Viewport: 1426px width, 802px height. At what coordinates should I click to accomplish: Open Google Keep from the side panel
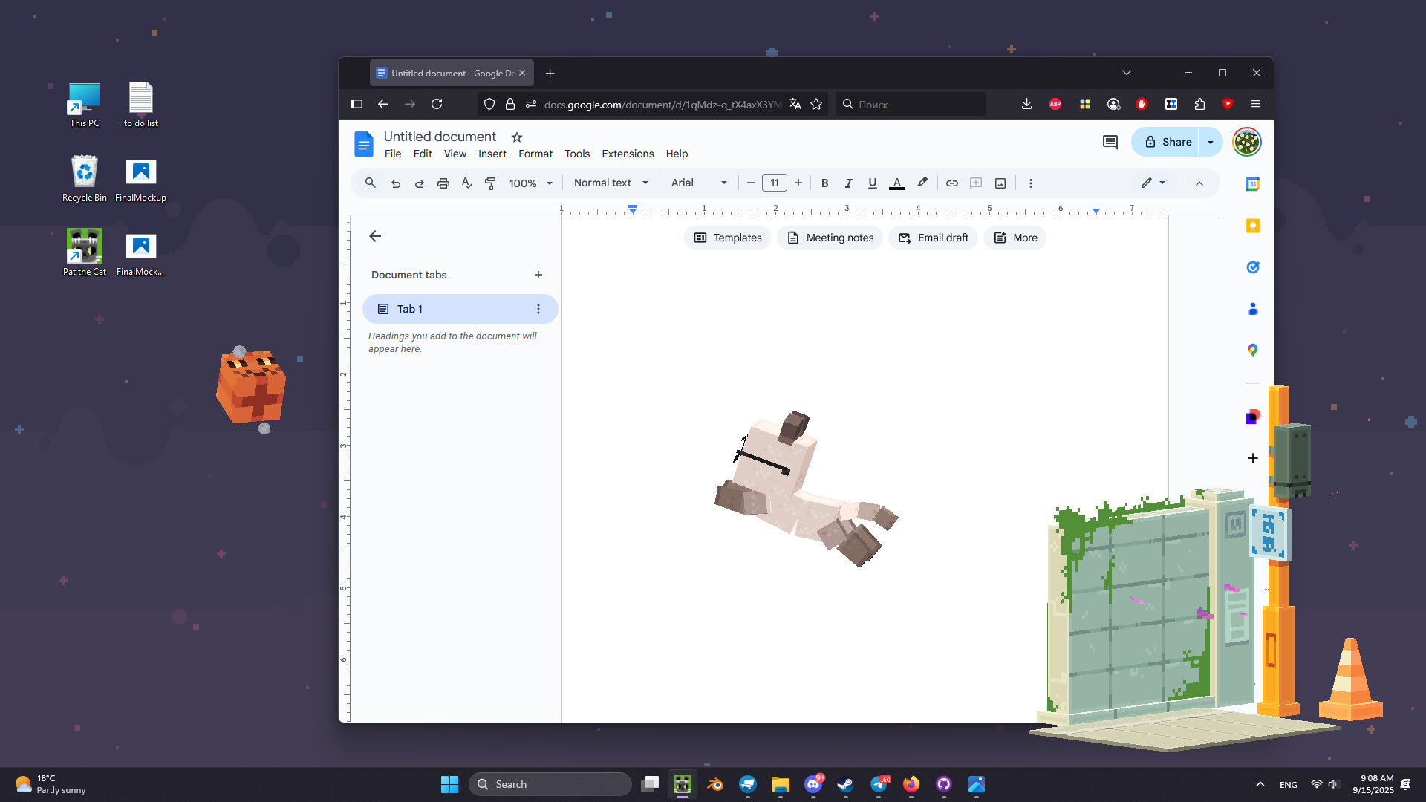click(x=1252, y=226)
